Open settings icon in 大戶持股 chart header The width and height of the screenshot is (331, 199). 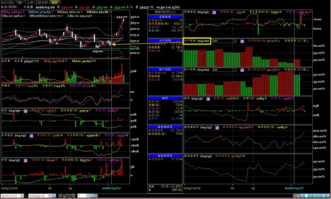click(x=242, y=41)
